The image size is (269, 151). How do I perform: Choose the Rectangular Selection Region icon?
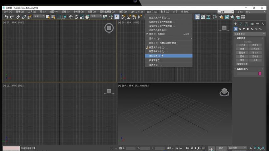[x=59, y=17]
